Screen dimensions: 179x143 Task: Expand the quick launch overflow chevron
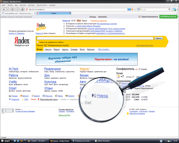click(x=25, y=140)
